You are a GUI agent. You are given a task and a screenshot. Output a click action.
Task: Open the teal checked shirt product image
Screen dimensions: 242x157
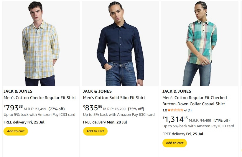coord(200,44)
